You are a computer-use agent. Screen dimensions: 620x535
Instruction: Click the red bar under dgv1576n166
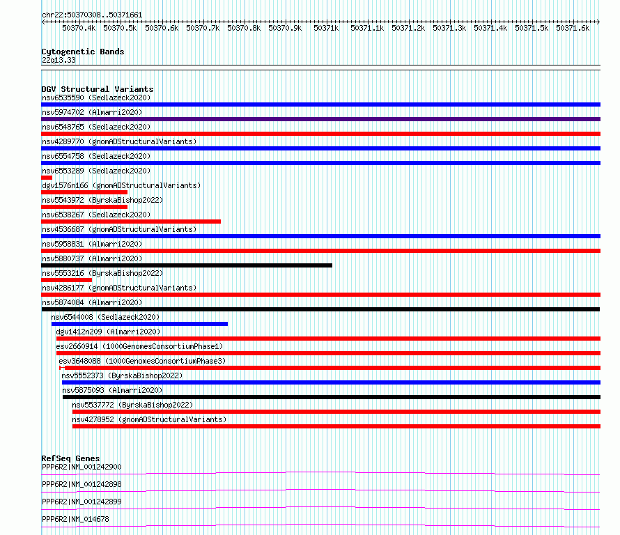point(84,192)
